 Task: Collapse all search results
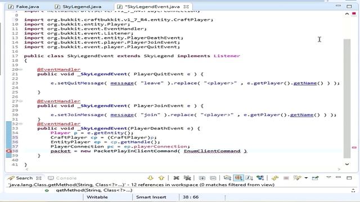tap(213, 178)
